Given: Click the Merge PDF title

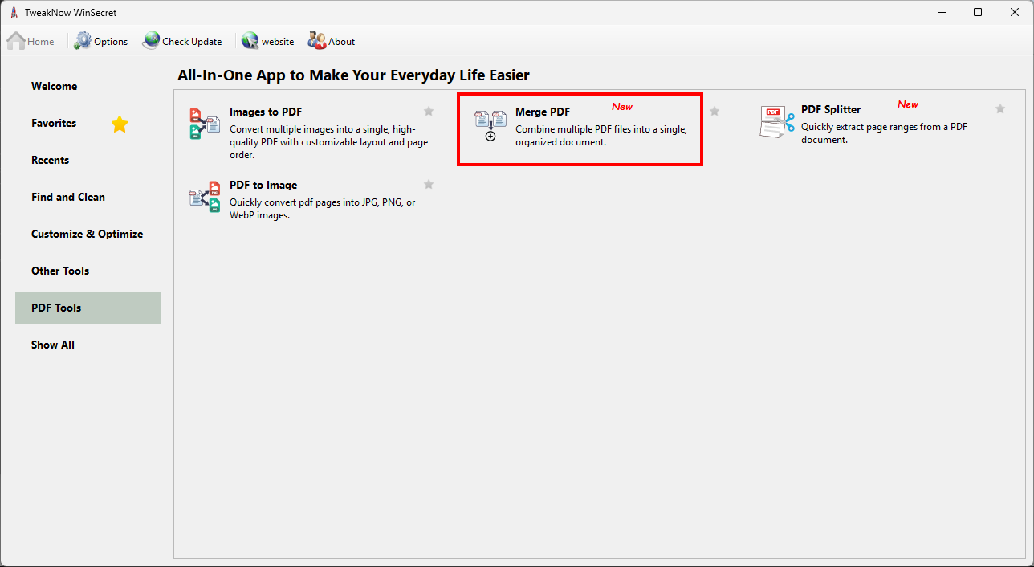Looking at the screenshot, I should pos(543,112).
